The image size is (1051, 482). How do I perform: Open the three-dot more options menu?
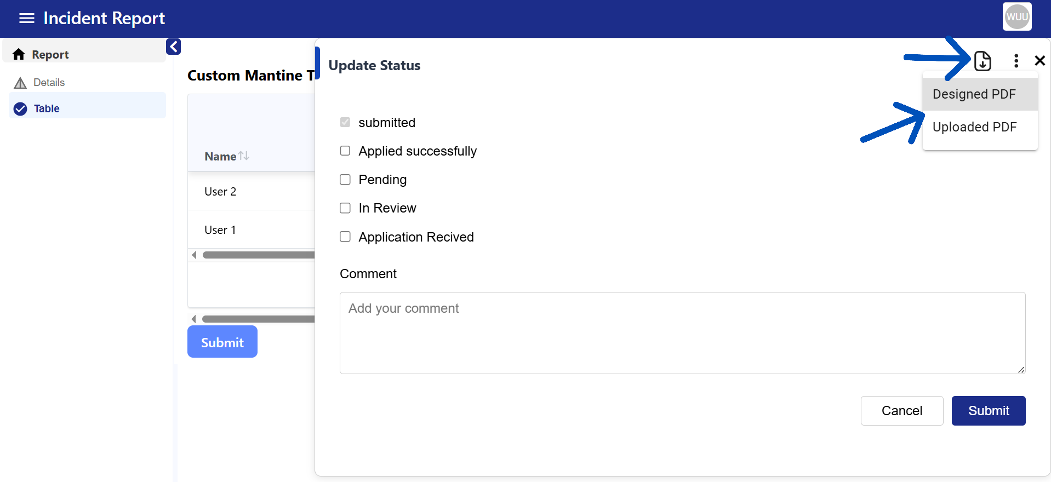coord(1016,61)
